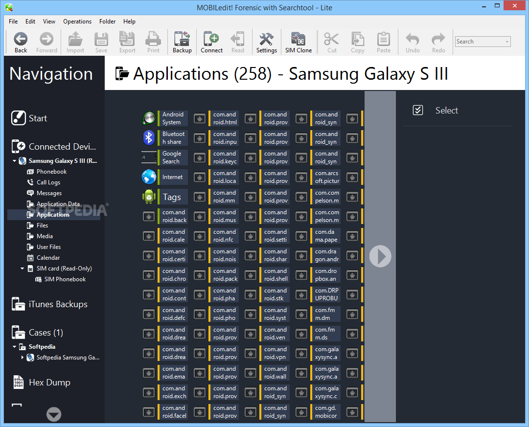Open the Hex Dump section
Image resolution: width=529 pixels, height=427 pixels.
point(41,382)
